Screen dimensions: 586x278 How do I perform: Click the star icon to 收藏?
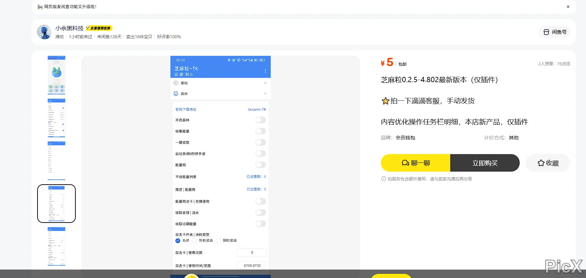[541, 163]
